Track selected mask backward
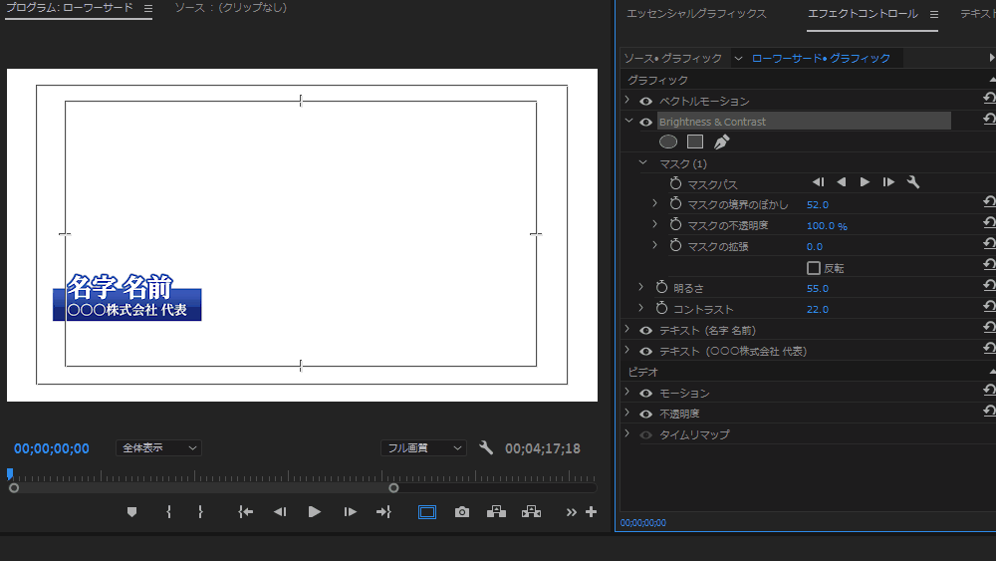Image resolution: width=996 pixels, height=561 pixels. click(x=841, y=182)
